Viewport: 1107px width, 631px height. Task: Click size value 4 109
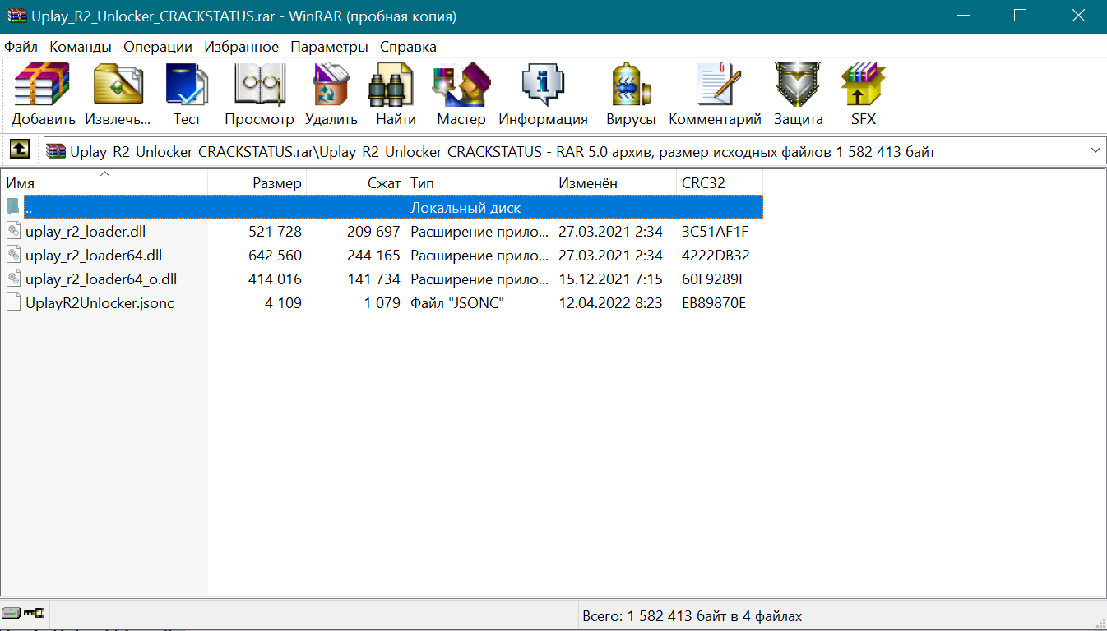pos(283,303)
